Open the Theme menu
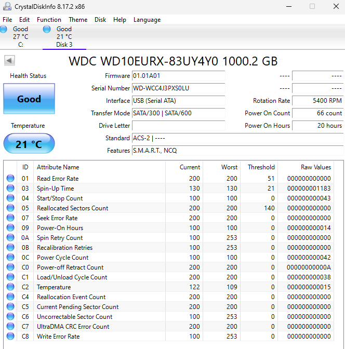345x349 pixels. click(x=78, y=20)
